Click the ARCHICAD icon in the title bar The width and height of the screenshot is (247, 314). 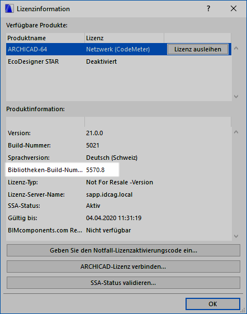coord(9,9)
